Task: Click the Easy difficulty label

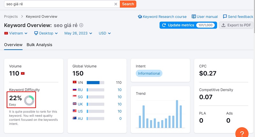Action: click(12, 105)
